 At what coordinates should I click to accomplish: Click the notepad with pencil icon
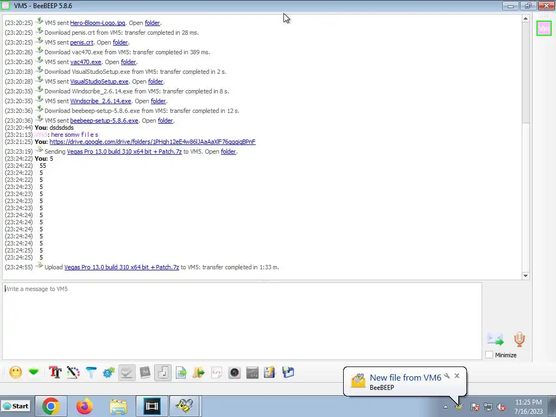269,372
